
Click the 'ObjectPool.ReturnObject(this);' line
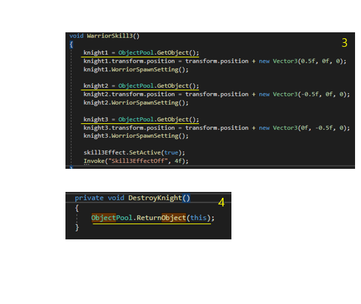click(153, 218)
